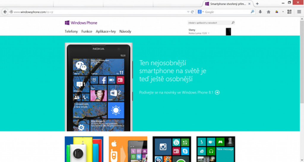Image resolution: width=304 pixels, height=162 pixels.
Task: Click the globe site identity icon
Action: (x=11, y=12)
